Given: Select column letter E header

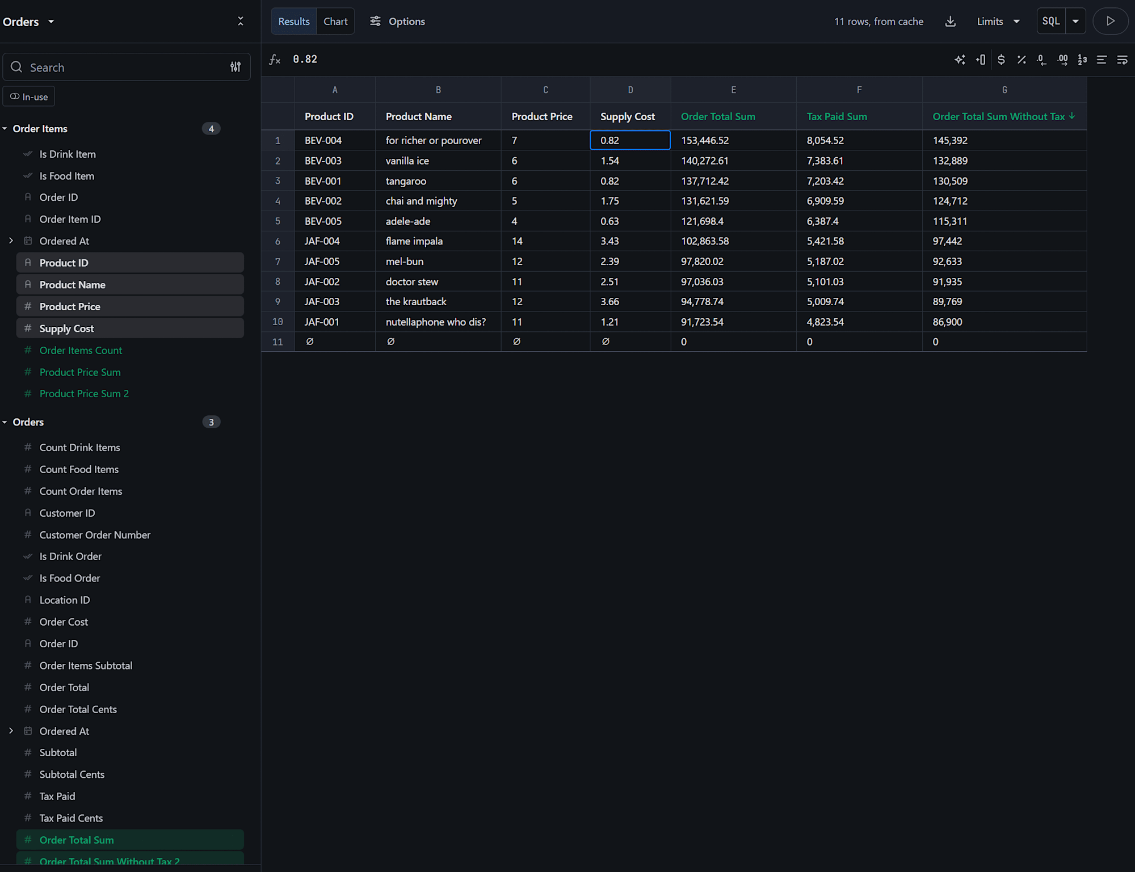Looking at the screenshot, I should (x=733, y=90).
